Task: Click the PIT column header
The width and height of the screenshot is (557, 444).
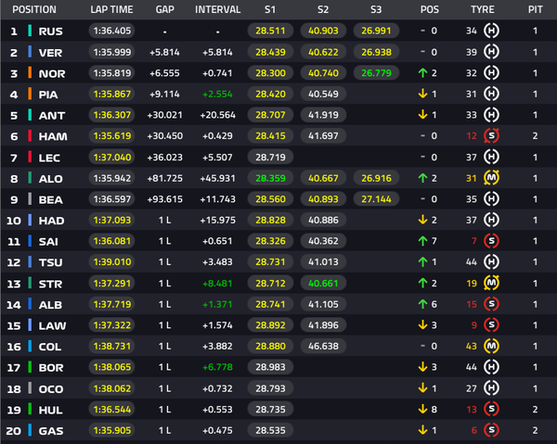Action: pyautogui.click(x=535, y=9)
